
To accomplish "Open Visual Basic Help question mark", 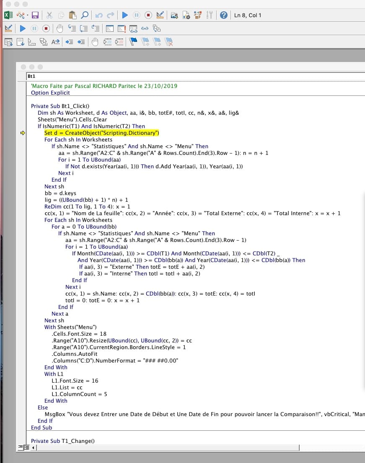I will click(224, 15).
